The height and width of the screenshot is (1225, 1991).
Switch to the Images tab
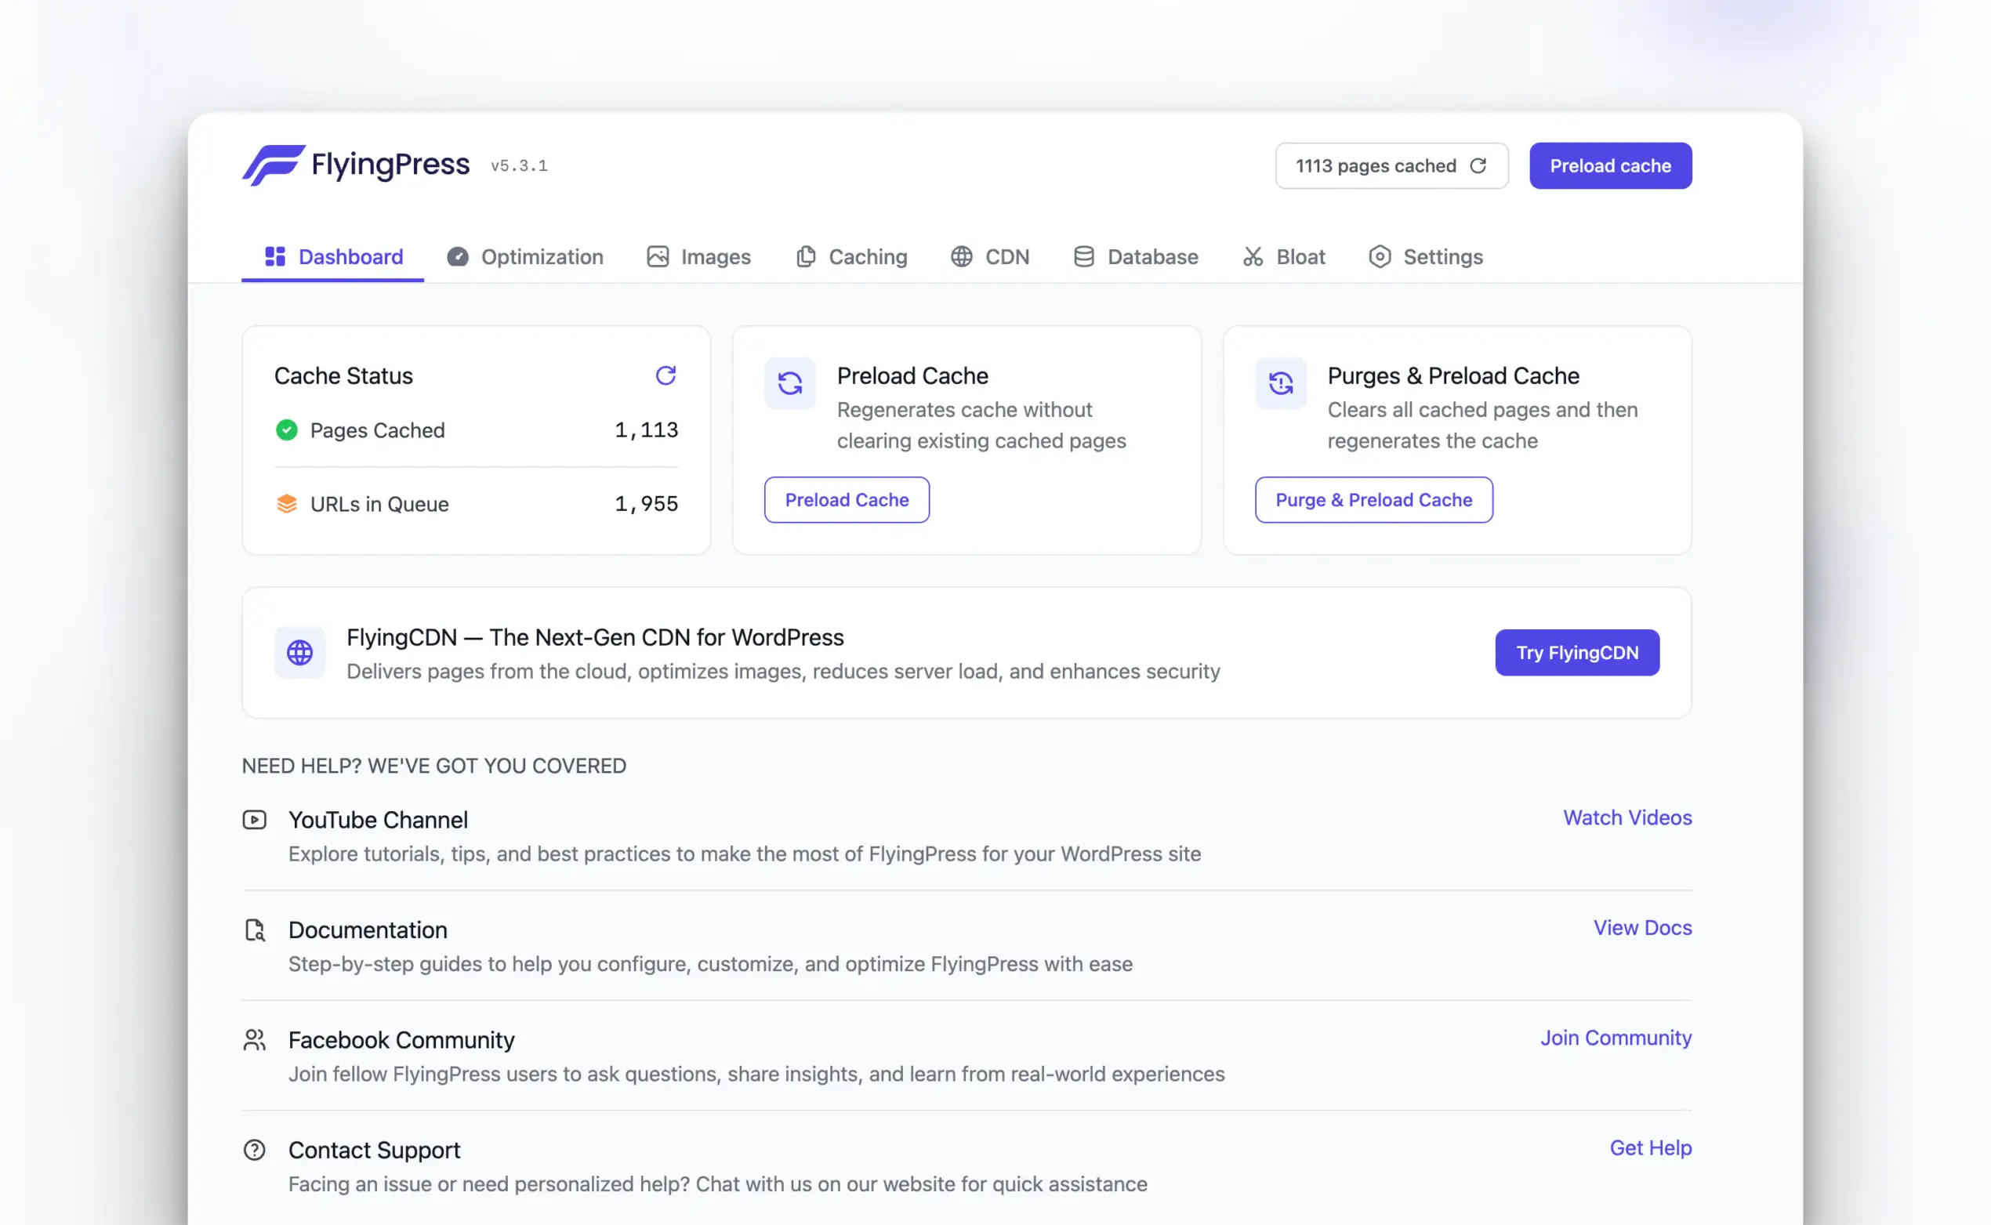coord(698,257)
